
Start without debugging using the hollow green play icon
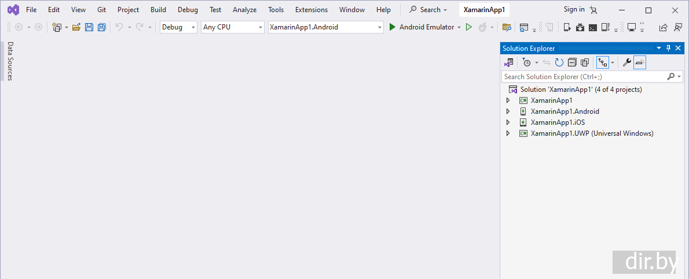[469, 27]
